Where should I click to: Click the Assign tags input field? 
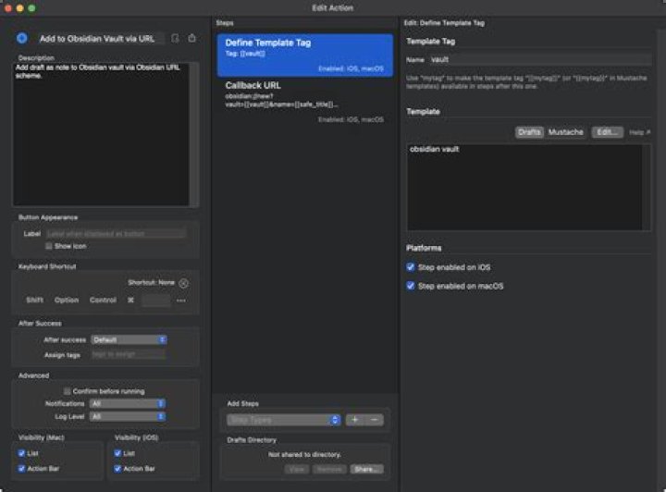tap(129, 354)
